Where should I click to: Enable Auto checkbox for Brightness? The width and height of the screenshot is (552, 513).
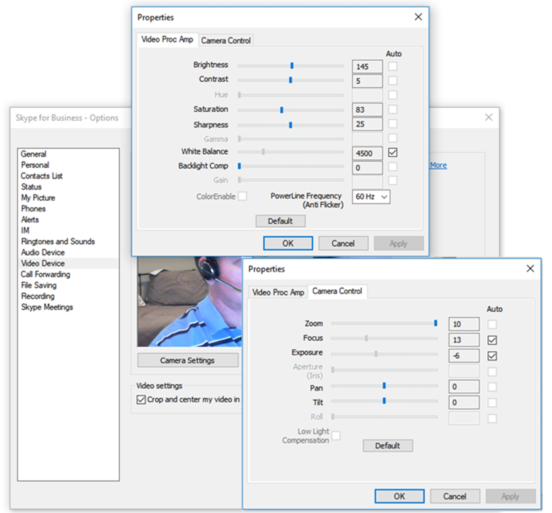pyautogui.click(x=392, y=66)
